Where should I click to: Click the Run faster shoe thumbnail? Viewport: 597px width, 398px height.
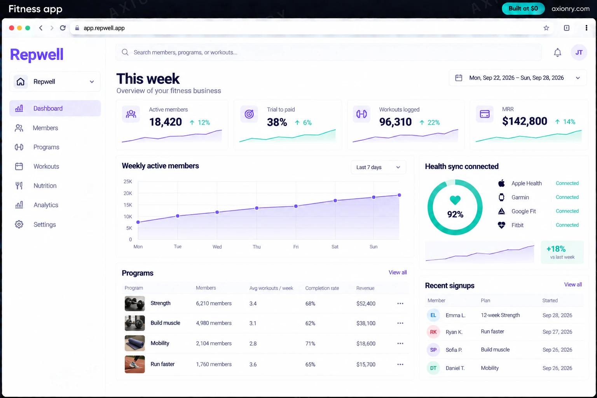134,365
